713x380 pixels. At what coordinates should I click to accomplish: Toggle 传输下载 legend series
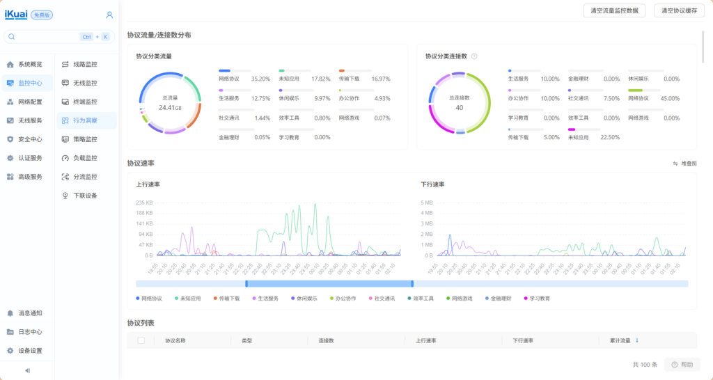click(226, 299)
